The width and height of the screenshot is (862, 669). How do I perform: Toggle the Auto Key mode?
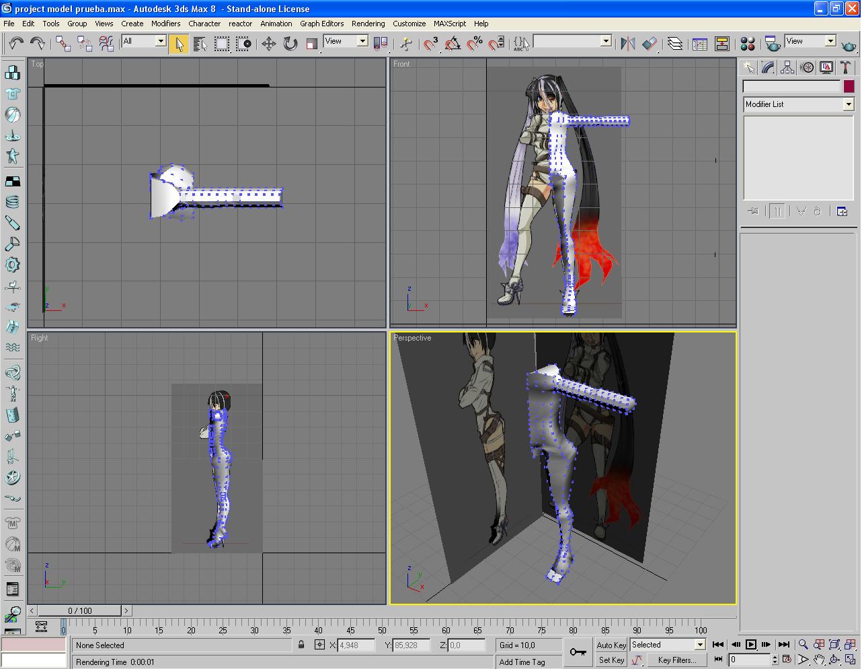click(611, 645)
